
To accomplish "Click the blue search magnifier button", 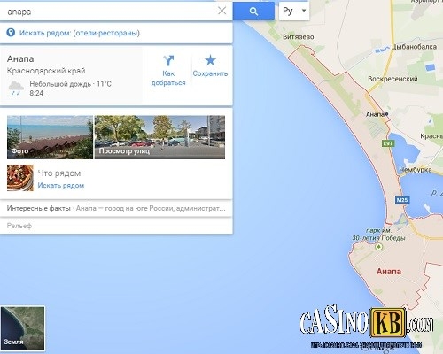I will tap(253, 12).
